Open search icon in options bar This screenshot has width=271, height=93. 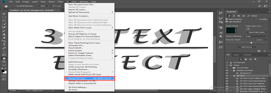(259, 6)
